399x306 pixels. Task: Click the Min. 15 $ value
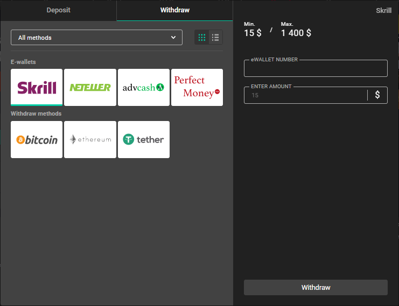click(x=253, y=33)
